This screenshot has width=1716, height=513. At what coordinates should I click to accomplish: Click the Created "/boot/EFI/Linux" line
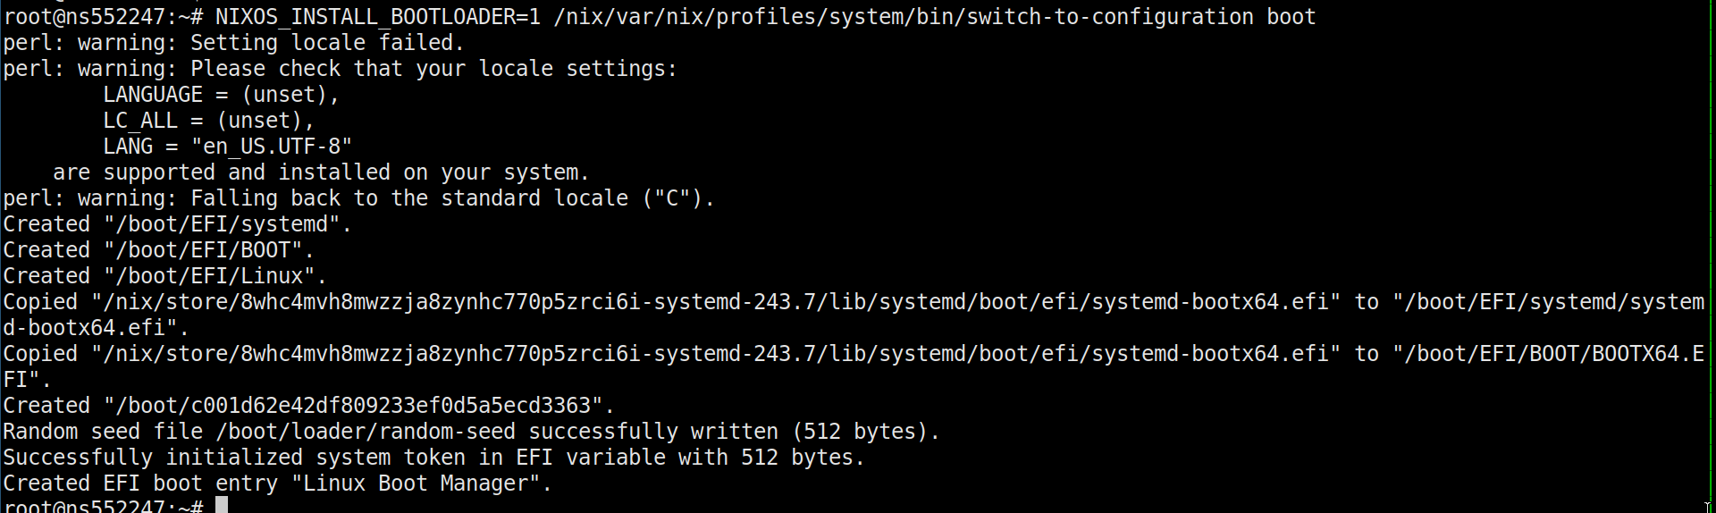click(164, 276)
